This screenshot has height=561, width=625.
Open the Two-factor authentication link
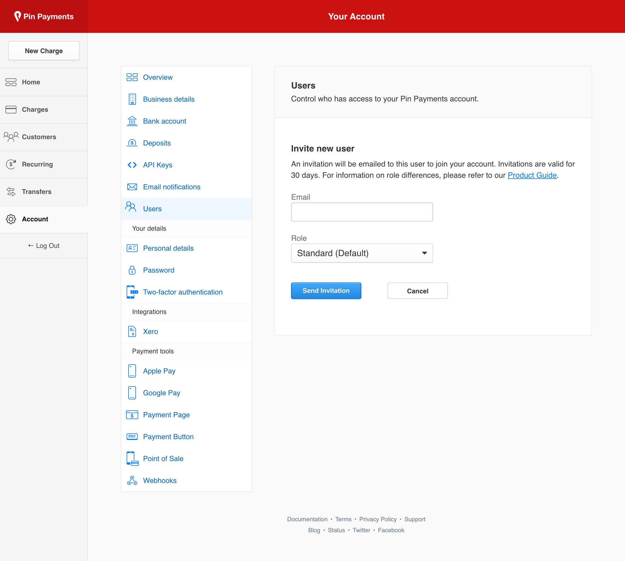click(183, 292)
